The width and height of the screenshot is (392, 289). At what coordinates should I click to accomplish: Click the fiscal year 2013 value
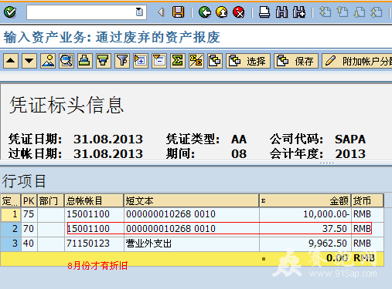(x=350, y=153)
